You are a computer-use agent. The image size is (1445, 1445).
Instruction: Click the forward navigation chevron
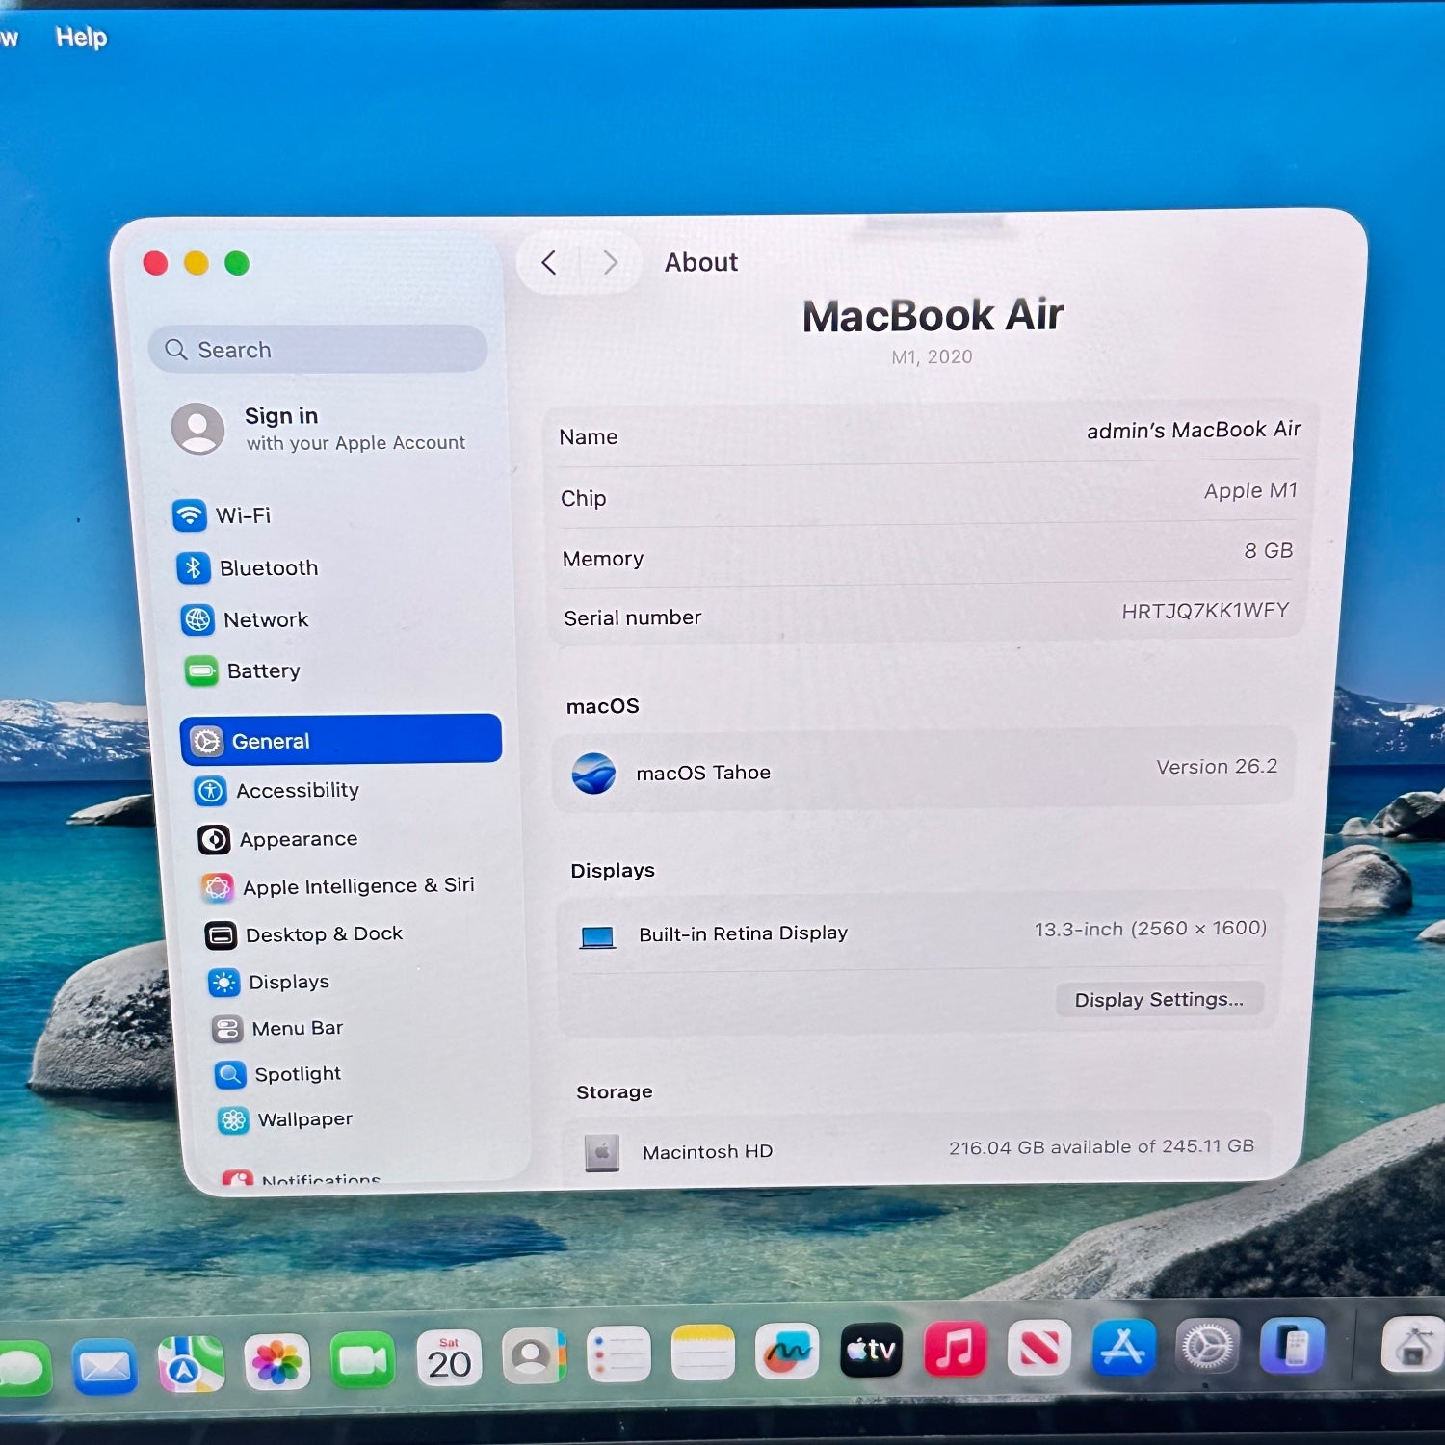click(610, 263)
